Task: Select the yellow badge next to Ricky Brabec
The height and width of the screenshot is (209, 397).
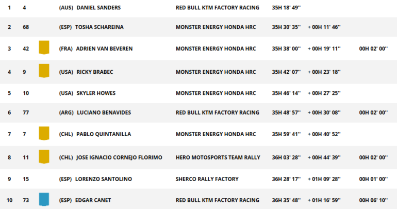Action: (x=44, y=71)
